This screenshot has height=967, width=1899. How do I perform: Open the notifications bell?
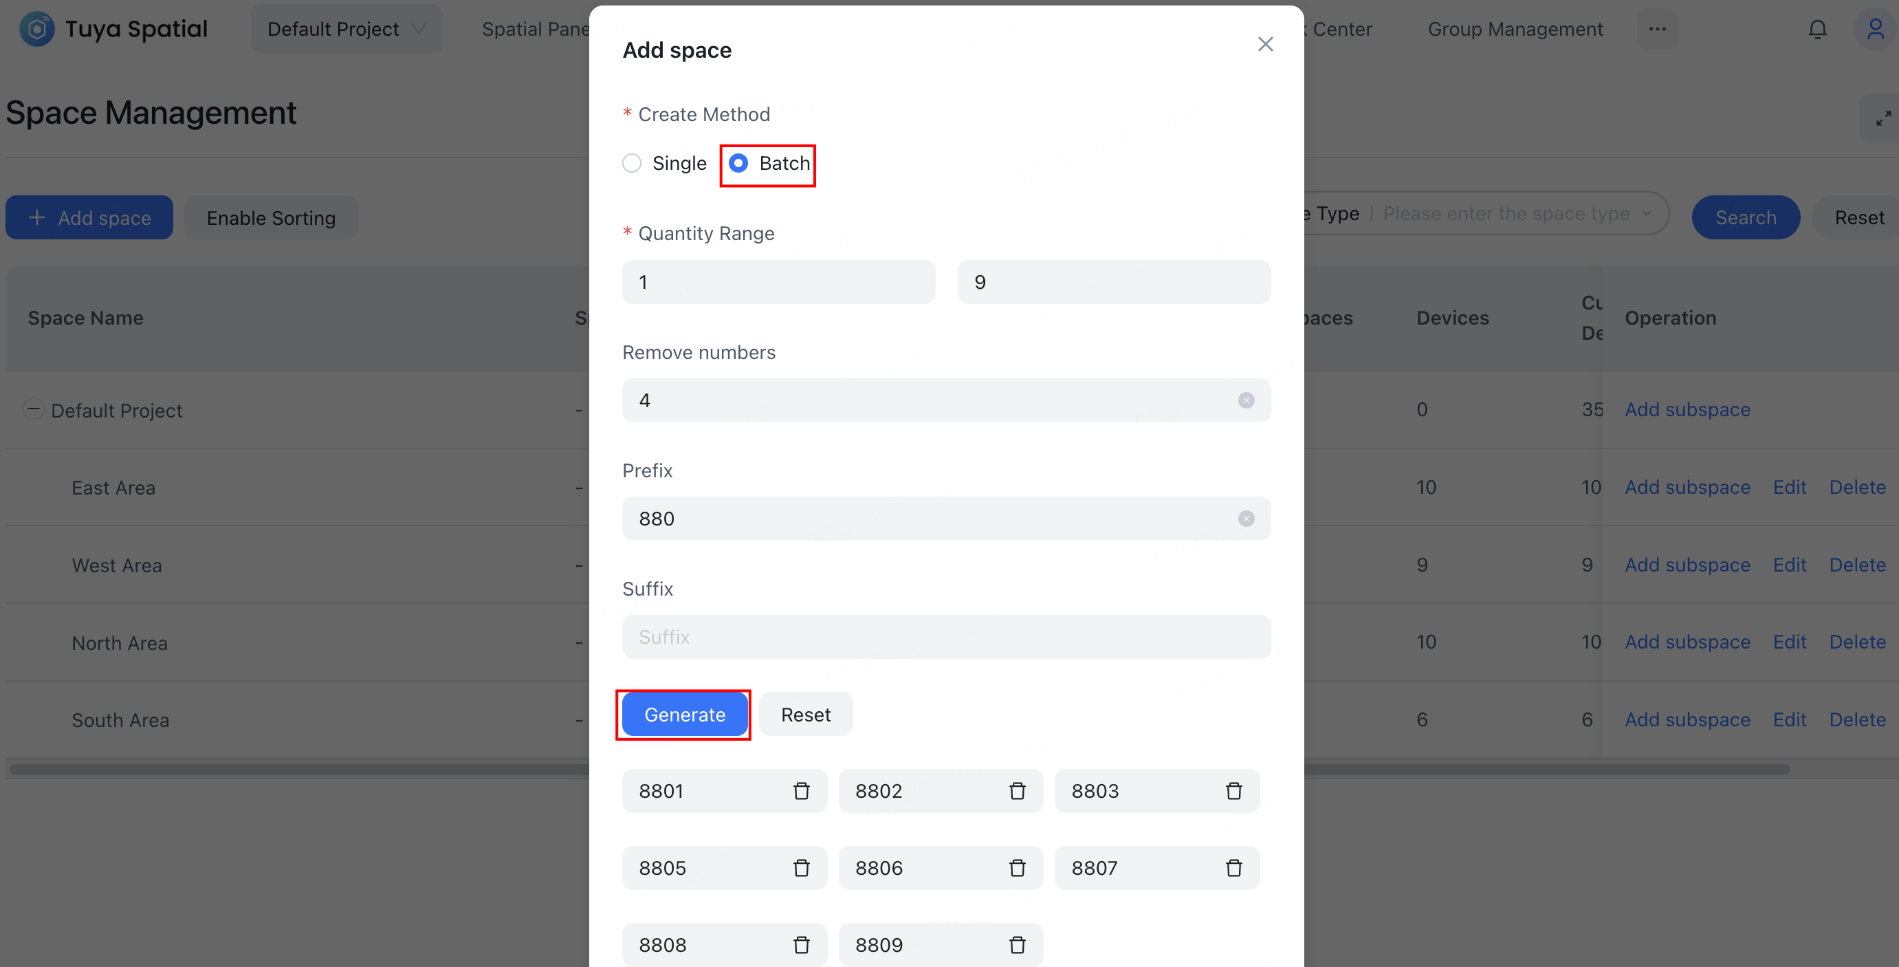tap(1817, 30)
